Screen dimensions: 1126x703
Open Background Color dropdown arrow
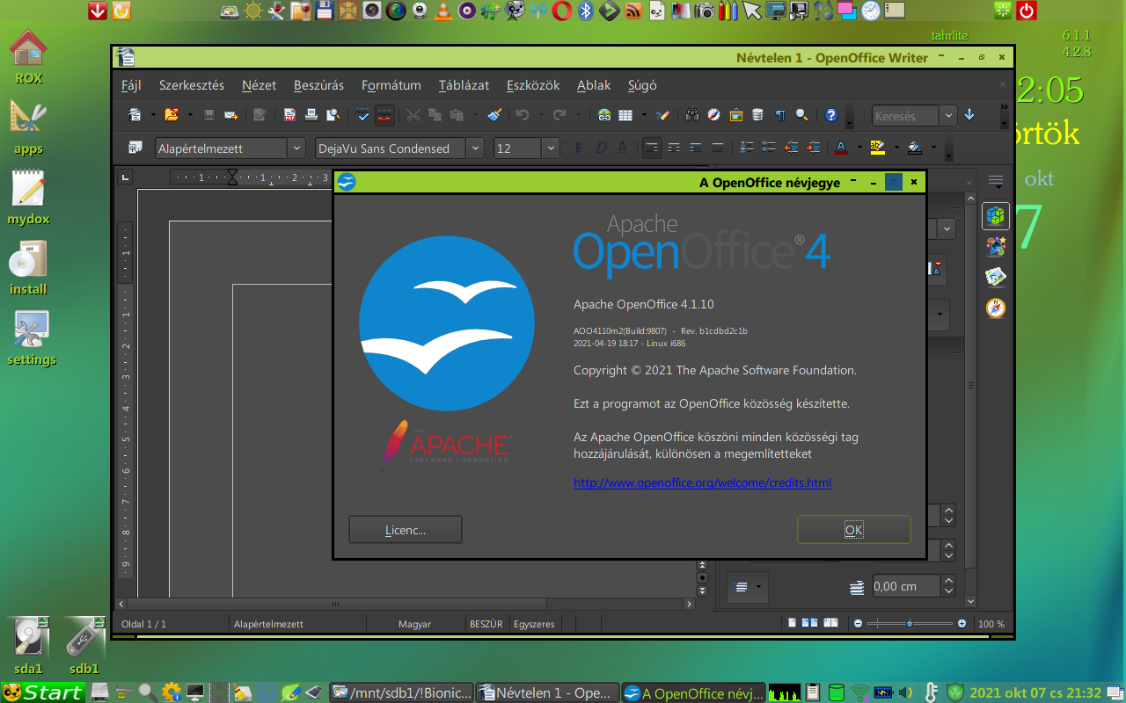pos(933,148)
